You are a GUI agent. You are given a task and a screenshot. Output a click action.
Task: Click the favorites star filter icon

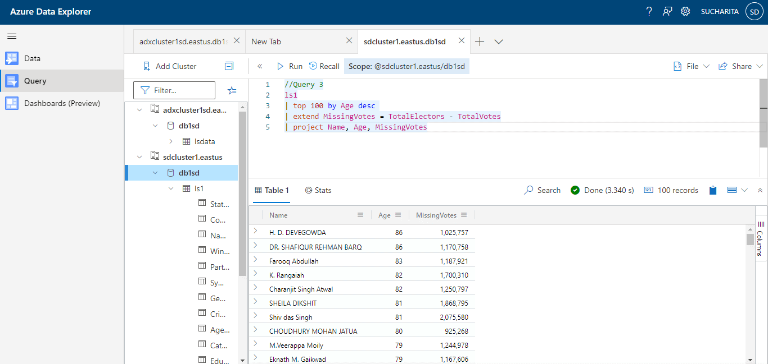coord(232,90)
